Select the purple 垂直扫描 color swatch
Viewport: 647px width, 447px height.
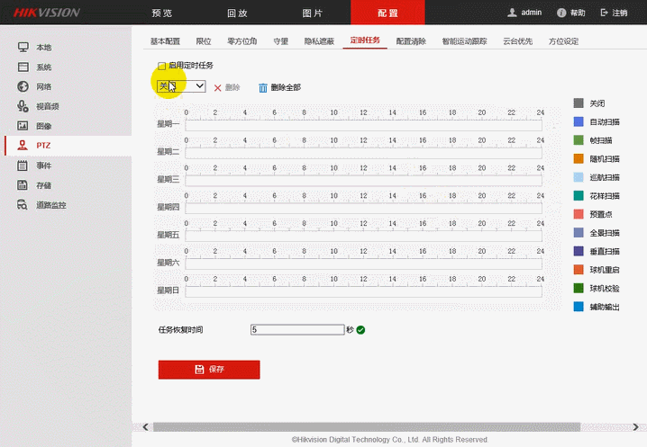pyautogui.click(x=579, y=251)
